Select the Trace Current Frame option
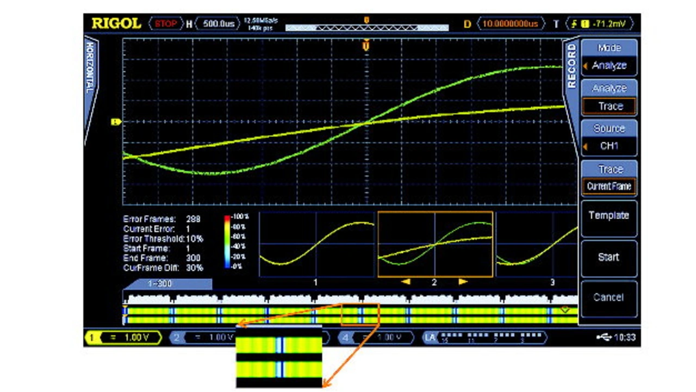The image size is (696, 392). coord(609,178)
